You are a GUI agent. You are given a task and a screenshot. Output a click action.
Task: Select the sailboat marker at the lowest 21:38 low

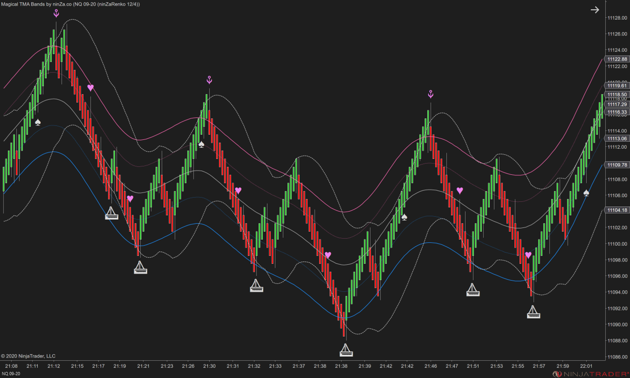(x=346, y=350)
